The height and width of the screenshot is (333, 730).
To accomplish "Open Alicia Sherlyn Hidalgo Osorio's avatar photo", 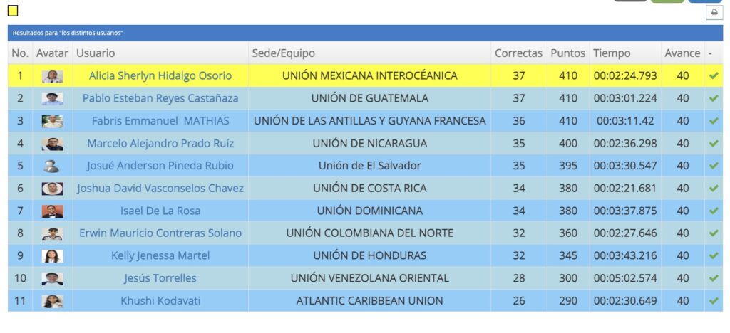I will click(x=52, y=75).
